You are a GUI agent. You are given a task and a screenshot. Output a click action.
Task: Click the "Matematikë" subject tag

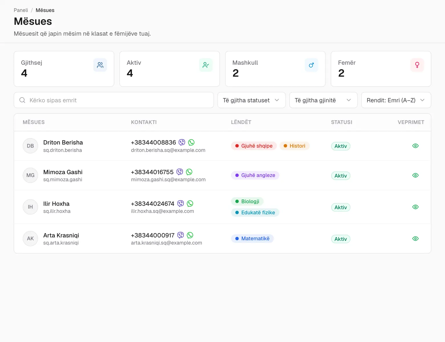[x=252, y=239]
